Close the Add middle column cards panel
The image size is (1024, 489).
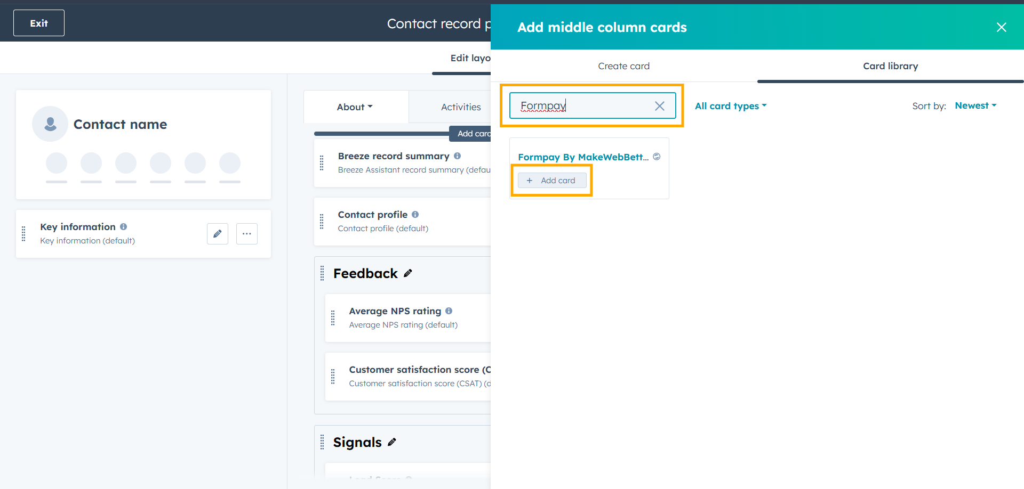pyautogui.click(x=1002, y=27)
